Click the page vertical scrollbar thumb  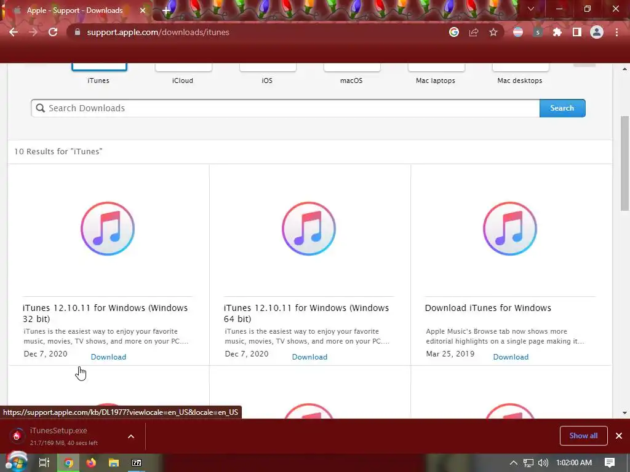pyautogui.click(x=625, y=162)
